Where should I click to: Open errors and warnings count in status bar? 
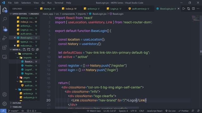tap(32, 111)
